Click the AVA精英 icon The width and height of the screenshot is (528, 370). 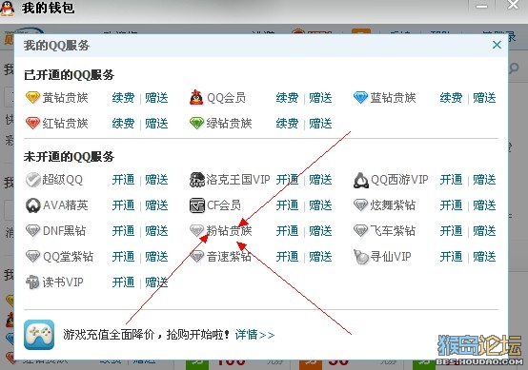(x=32, y=205)
